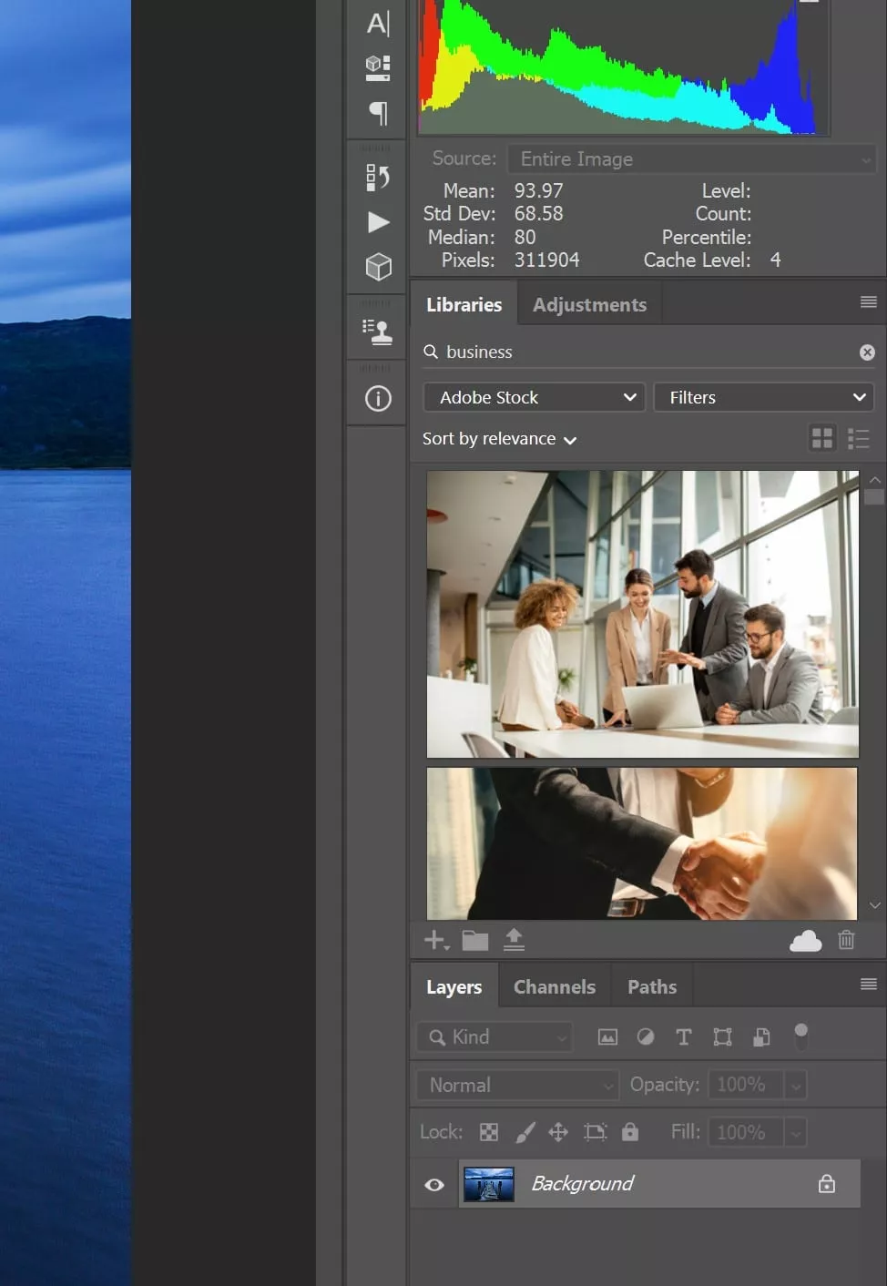
Task: Click the histogram graph
Action: pyautogui.click(x=624, y=68)
